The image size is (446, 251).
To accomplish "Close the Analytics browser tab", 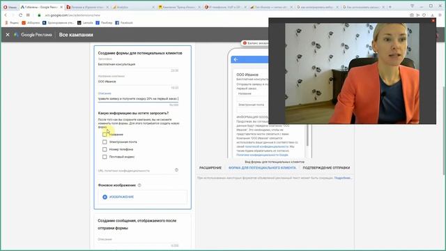I will [153, 7].
